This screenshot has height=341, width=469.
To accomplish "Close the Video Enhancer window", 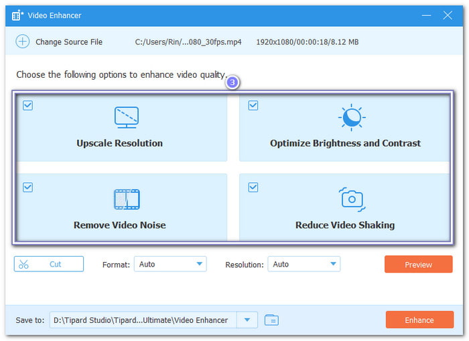I will (x=448, y=15).
